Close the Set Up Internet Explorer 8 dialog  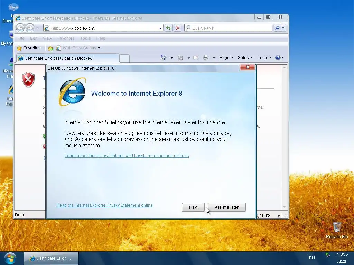click(x=248, y=67)
